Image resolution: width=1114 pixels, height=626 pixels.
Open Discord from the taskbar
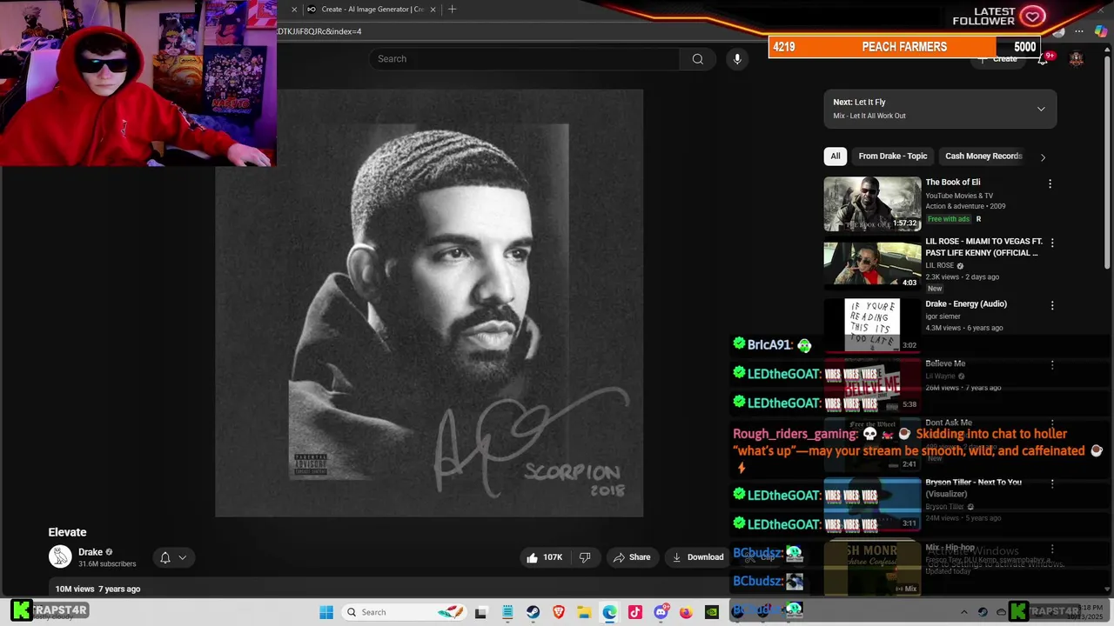(x=661, y=612)
